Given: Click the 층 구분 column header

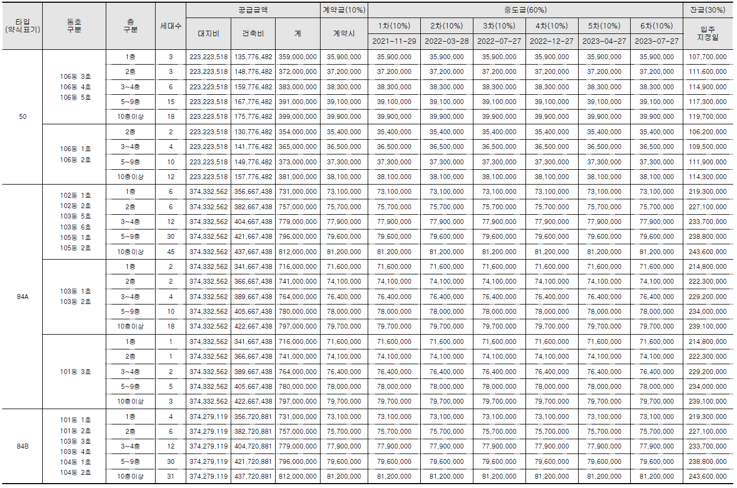Looking at the screenshot, I should tap(131, 26).
